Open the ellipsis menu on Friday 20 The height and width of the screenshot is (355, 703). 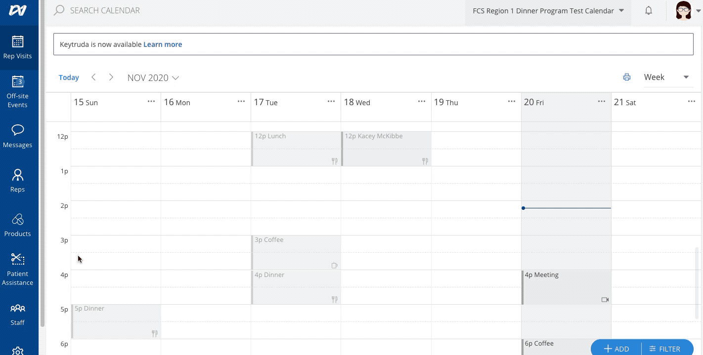(x=602, y=101)
